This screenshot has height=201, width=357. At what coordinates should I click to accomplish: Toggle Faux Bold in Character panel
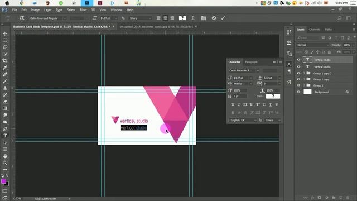pyautogui.click(x=233, y=104)
